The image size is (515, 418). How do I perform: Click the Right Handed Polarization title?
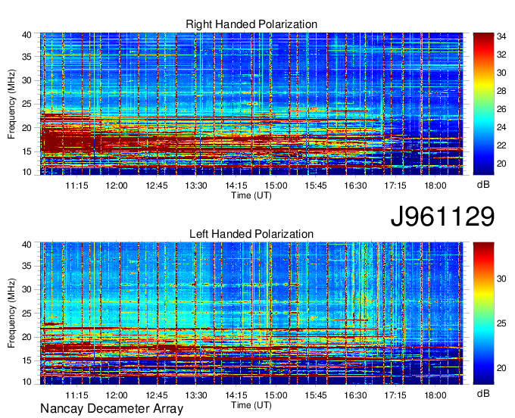pyautogui.click(x=251, y=24)
